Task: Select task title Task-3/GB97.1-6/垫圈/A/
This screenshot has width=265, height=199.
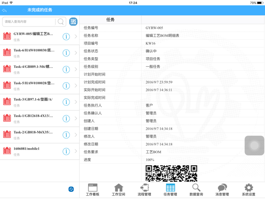Action: point(33,99)
